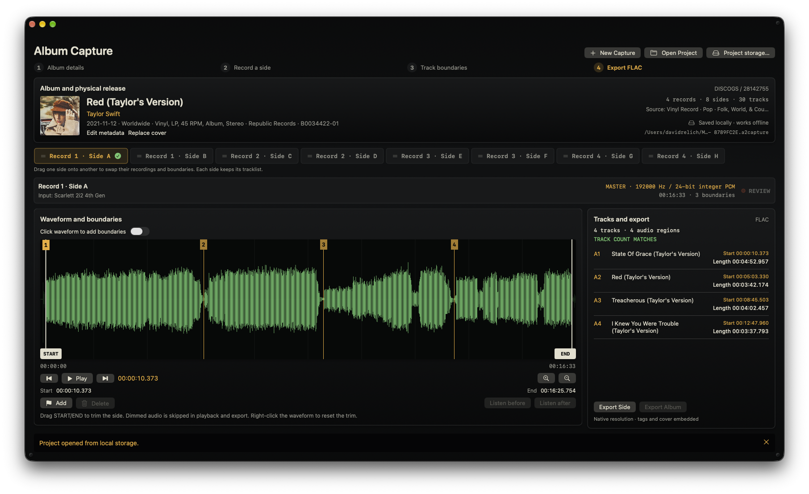Switch to Record 2 Side D

[342, 156]
